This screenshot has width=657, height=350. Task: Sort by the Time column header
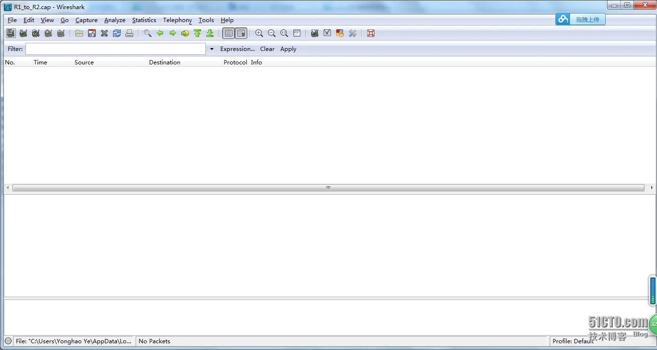click(52, 62)
